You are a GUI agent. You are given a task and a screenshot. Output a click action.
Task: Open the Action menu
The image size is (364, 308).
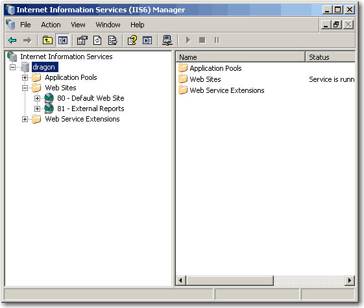(x=51, y=25)
